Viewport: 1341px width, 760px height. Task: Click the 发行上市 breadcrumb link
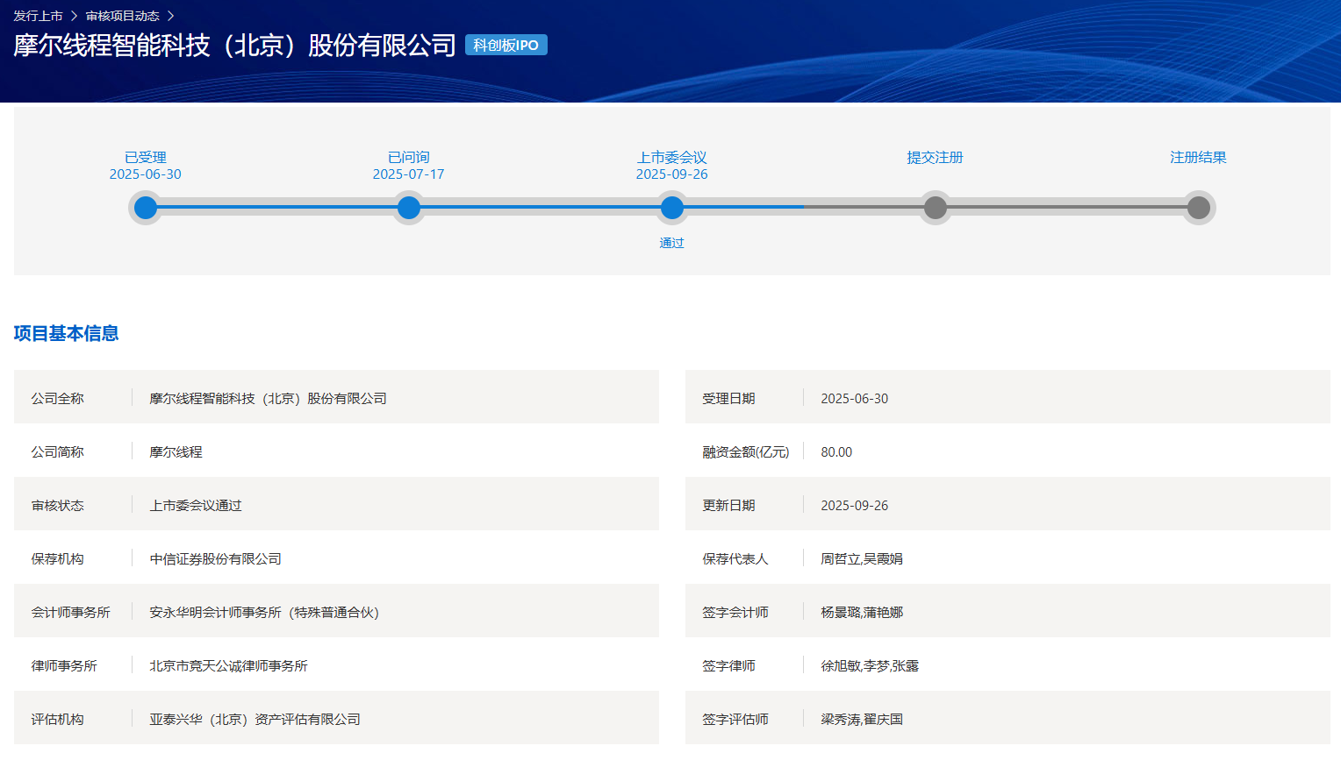pyautogui.click(x=38, y=16)
